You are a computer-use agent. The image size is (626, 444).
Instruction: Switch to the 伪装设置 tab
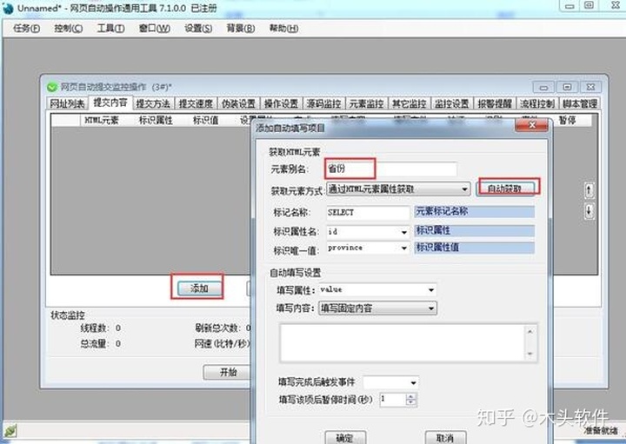[238, 103]
